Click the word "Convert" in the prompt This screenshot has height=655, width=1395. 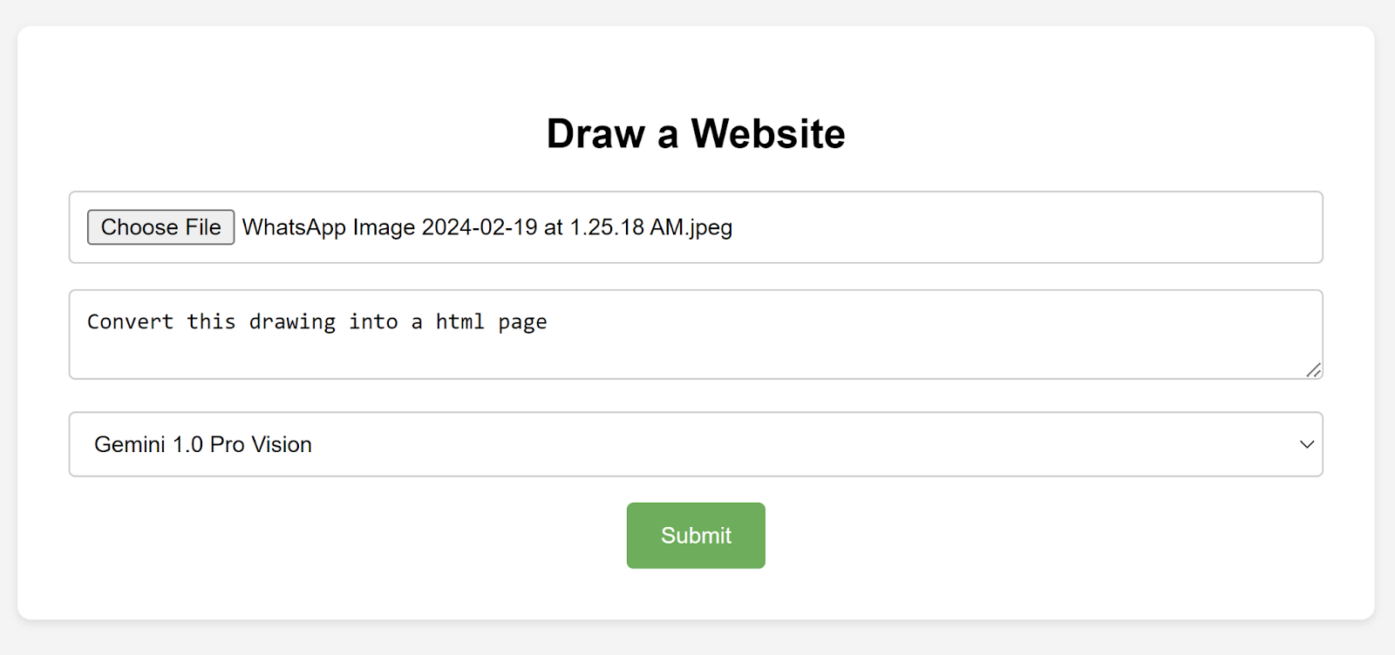point(130,322)
